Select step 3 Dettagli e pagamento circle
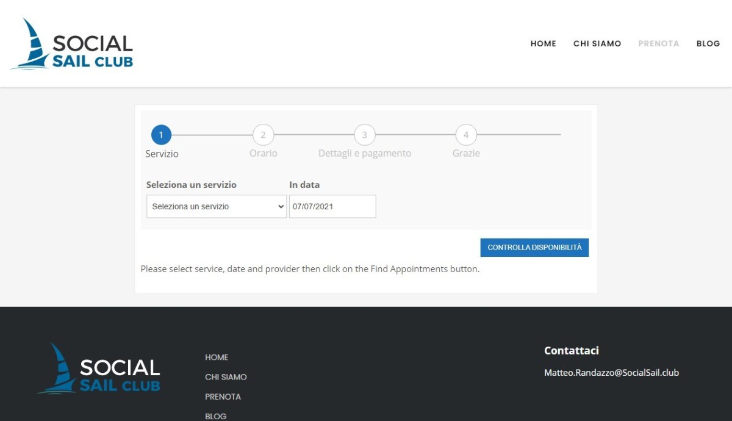This screenshot has width=732, height=421. click(x=364, y=135)
